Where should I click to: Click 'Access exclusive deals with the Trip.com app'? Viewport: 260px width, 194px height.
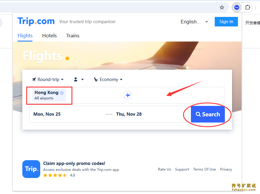(81, 170)
